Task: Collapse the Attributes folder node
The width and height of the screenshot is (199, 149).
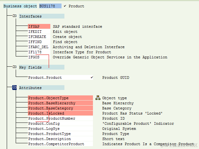Action: point(14,87)
